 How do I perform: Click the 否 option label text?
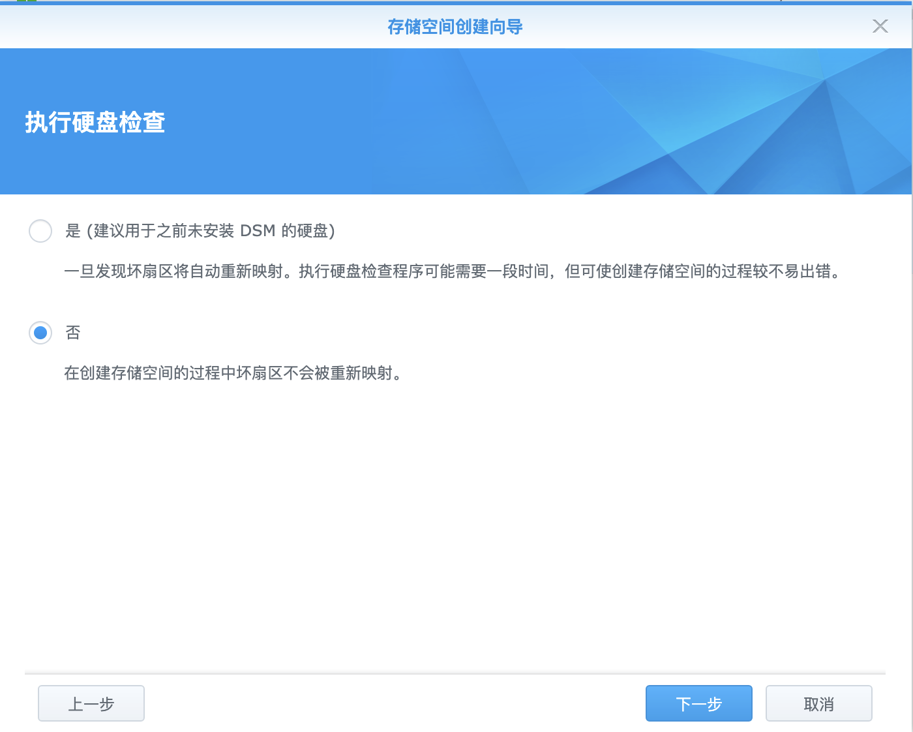73,333
